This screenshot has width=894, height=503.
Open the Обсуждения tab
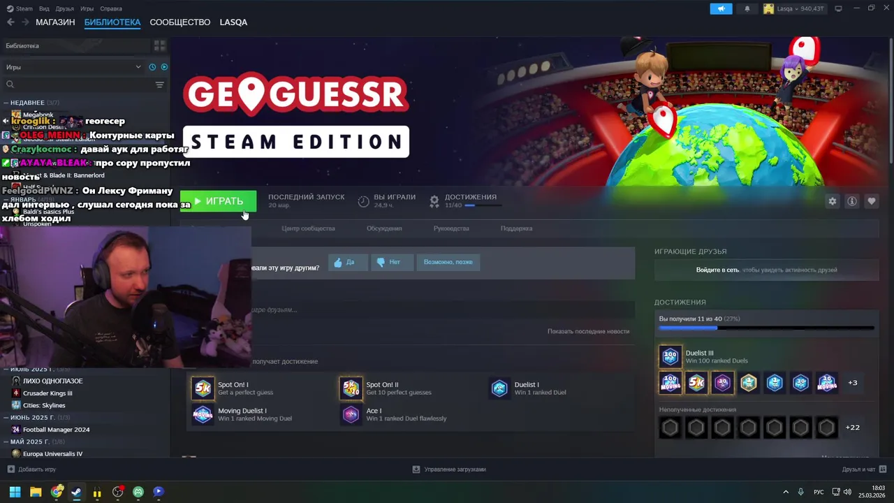pyautogui.click(x=384, y=228)
